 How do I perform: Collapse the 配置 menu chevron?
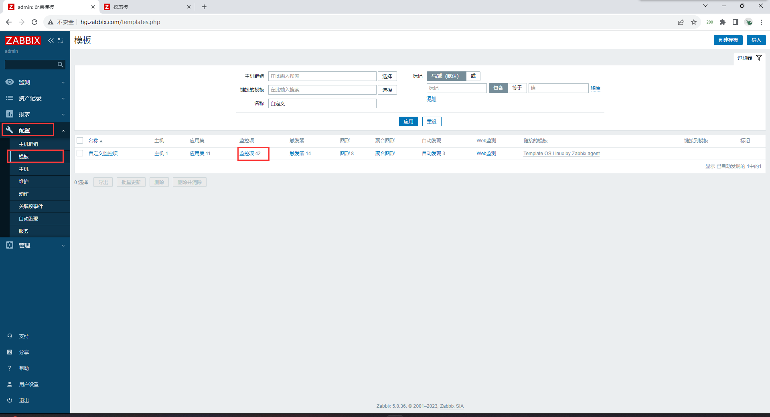click(x=63, y=130)
